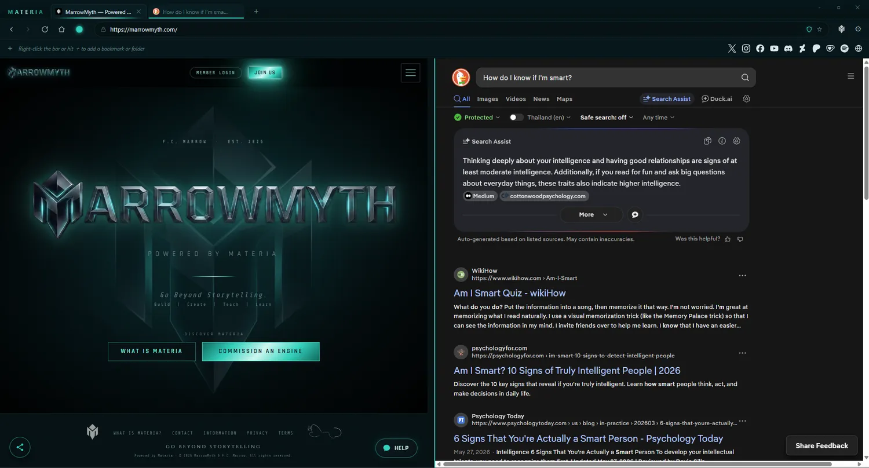Open the MarrowMyth hamburger menu
The image size is (869, 468).
411,72
